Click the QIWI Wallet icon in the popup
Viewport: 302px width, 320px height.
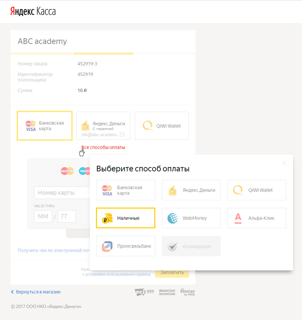(x=238, y=190)
